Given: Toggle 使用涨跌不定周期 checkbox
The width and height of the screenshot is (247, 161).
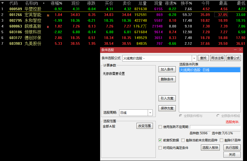Looking at the screenshot, I should (x=160, y=127).
